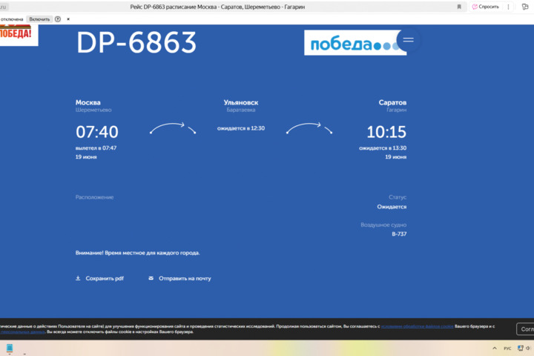
Task: Click the app icon on the taskbar
Action: pos(10,348)
